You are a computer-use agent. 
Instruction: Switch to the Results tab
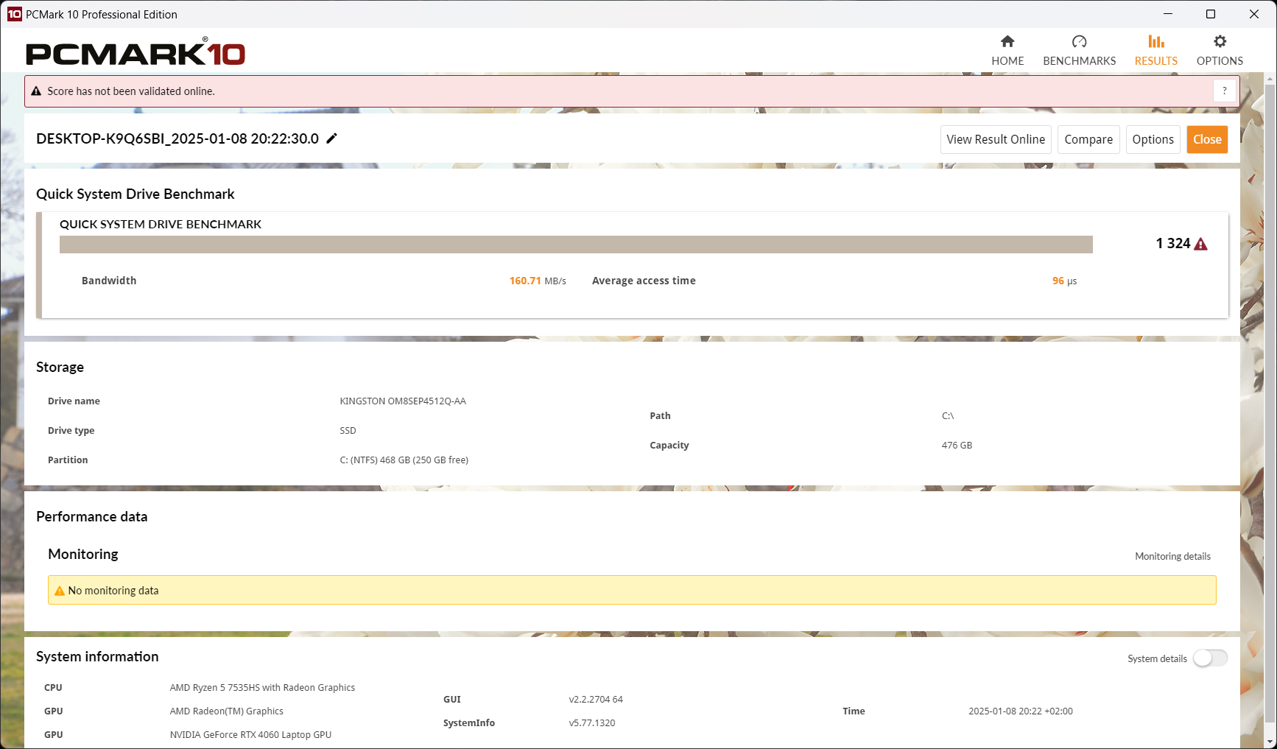pos(1155,51)
